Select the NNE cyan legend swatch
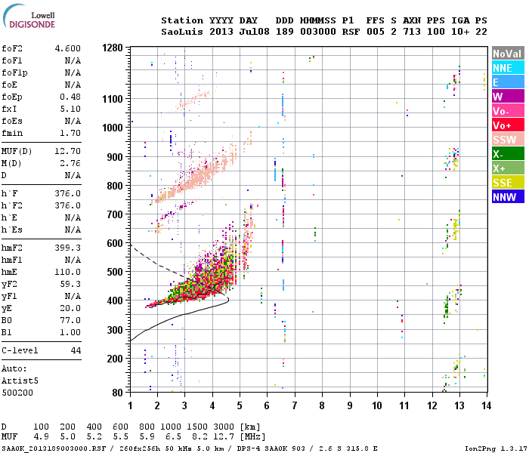Image resolution: width=529 pixels, height=453 pixels. [x=508, y=68]
